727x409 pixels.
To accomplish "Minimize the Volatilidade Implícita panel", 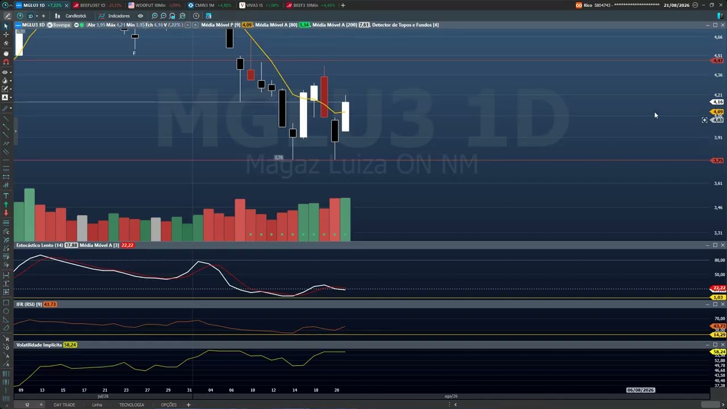I will pos(708,345).
